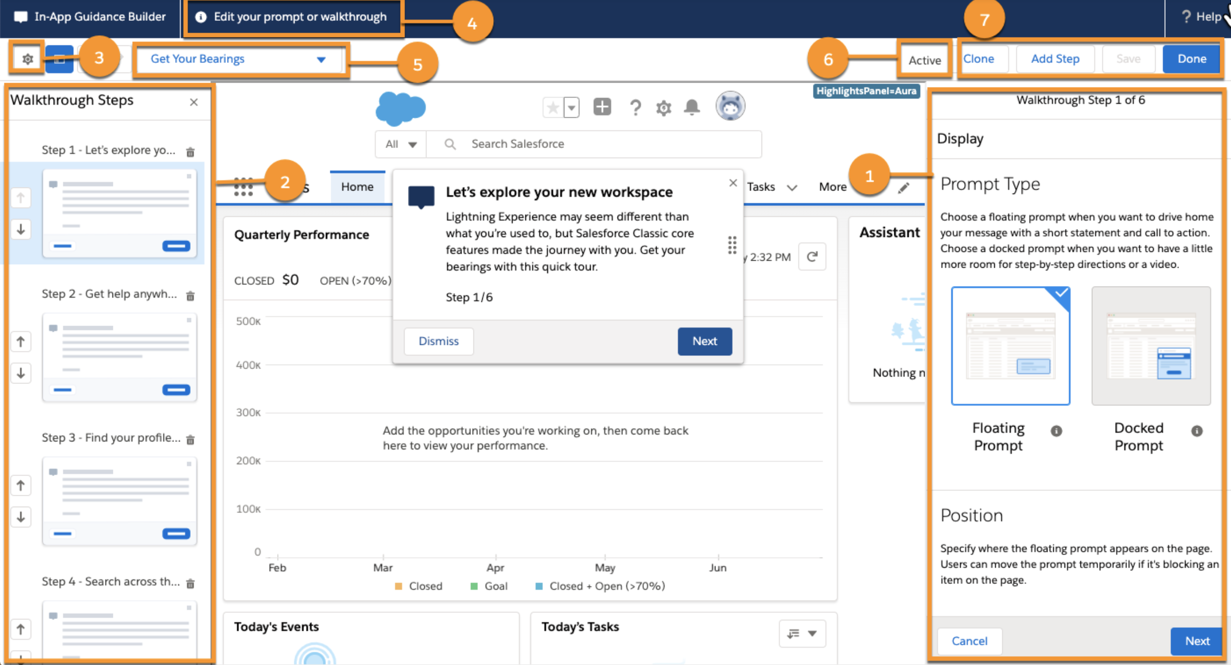Select the Docked Prompt type
This screenshot has height=665, width=1231.
pos(1151,346)
